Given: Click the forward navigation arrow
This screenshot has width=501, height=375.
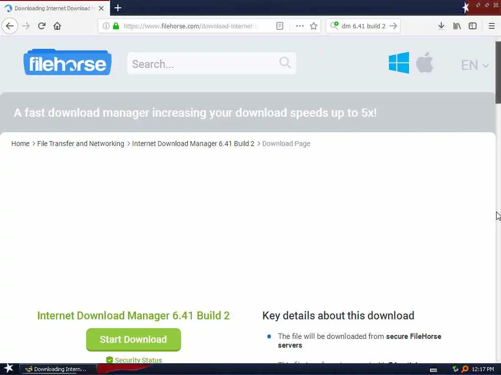Looking at the screenshot, I should point(26,26).
